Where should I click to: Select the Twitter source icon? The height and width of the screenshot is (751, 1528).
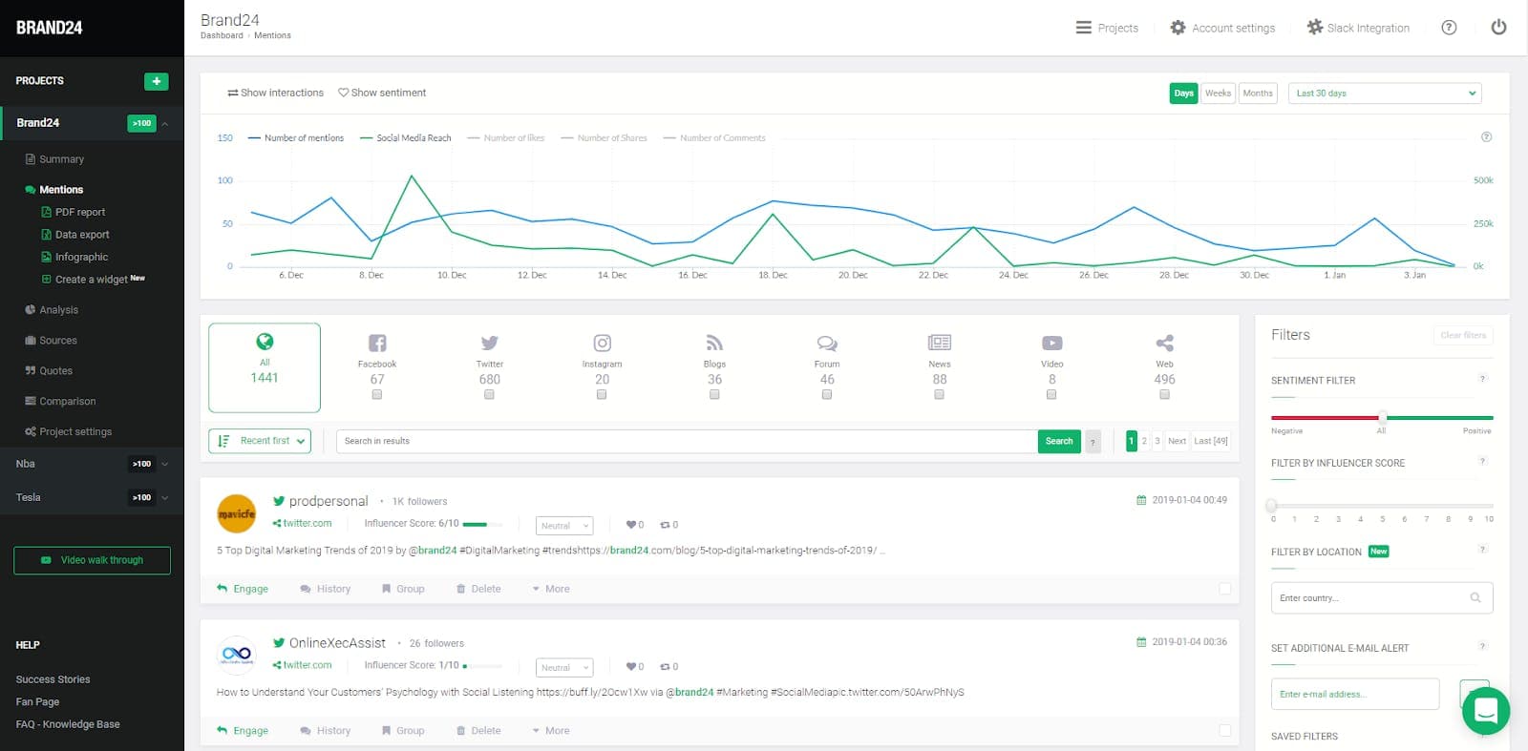click(x=490, y=343)
